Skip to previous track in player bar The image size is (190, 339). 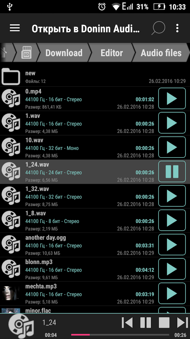pyautogui.click(x=127, y=323)
